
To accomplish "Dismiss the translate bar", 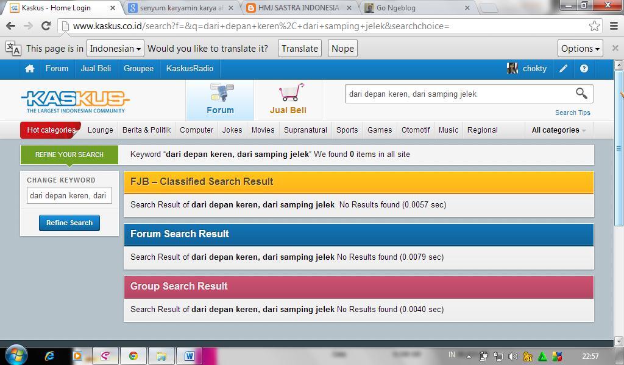I will [x=615, y=48].
